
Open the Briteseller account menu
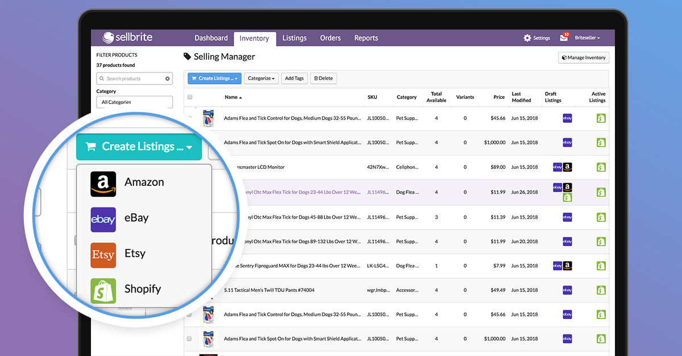(x=587, y=38)
